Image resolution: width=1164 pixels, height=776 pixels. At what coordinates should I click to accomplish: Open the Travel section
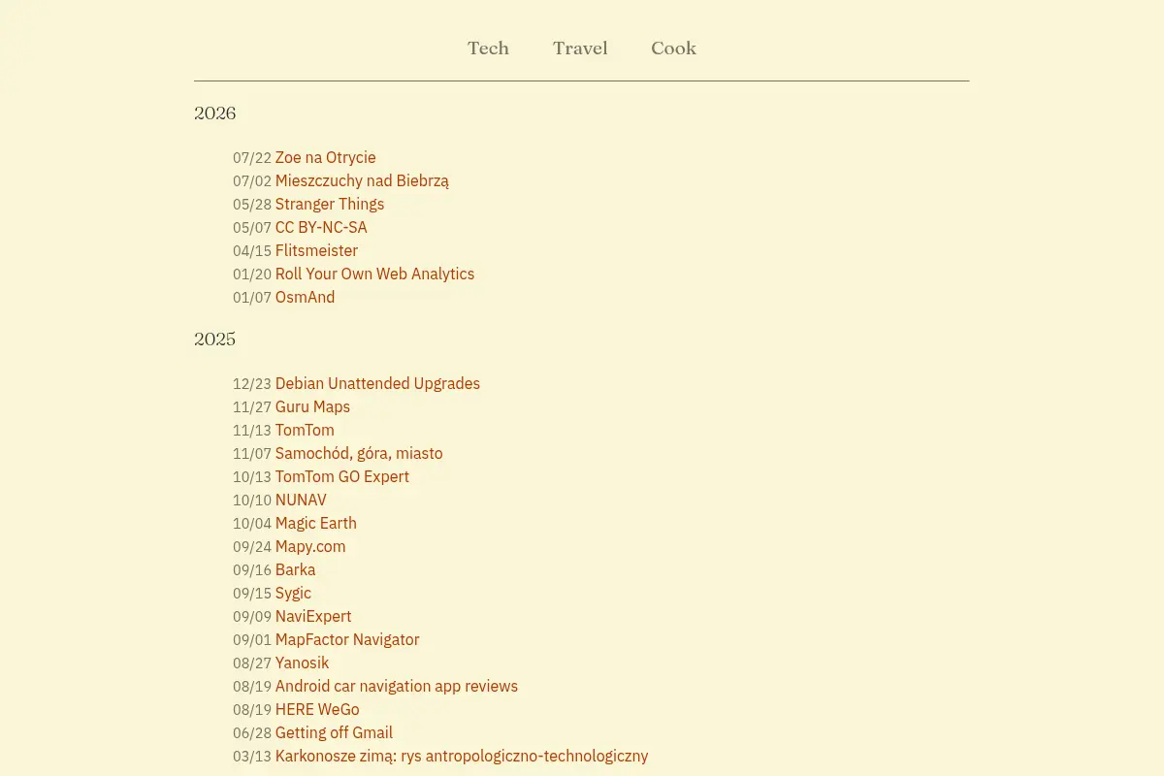(580, 48)
